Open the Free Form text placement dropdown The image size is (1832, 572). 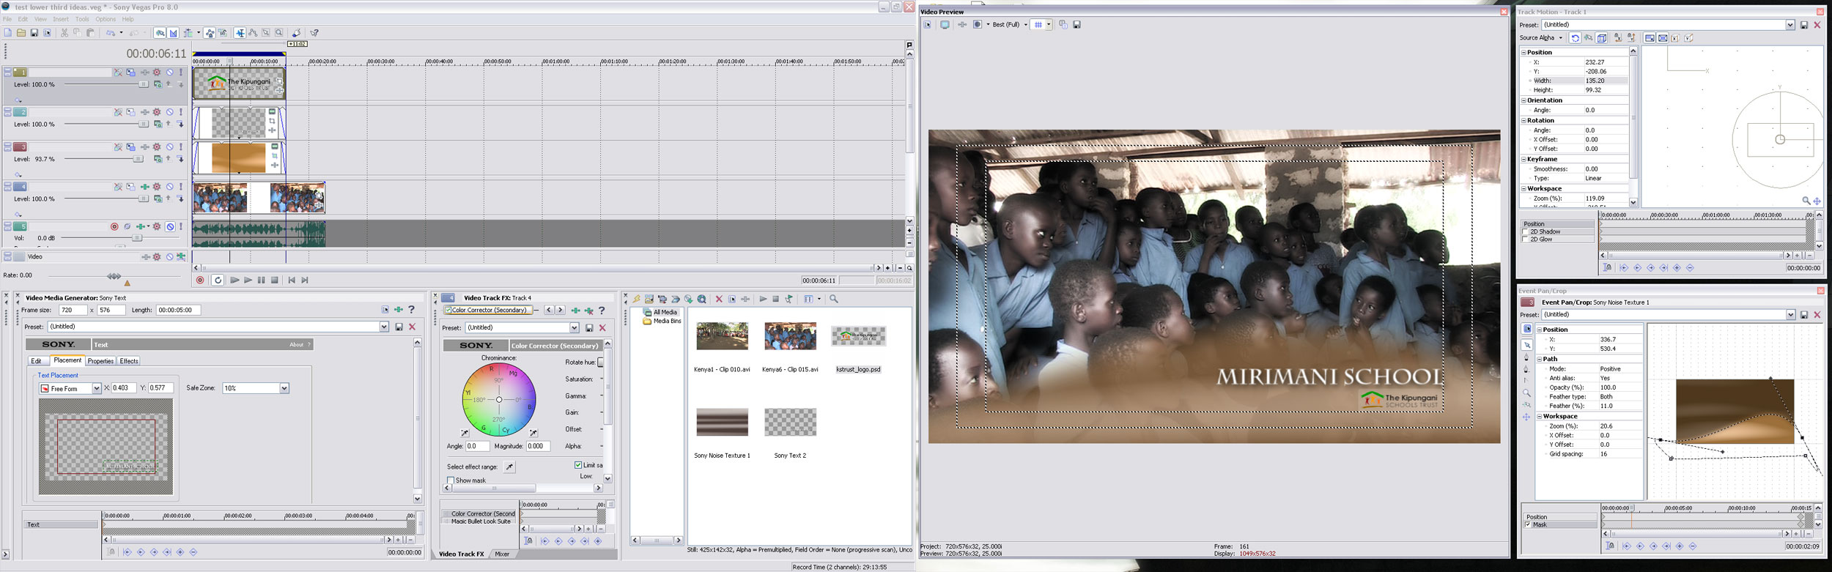coord(96,388)
